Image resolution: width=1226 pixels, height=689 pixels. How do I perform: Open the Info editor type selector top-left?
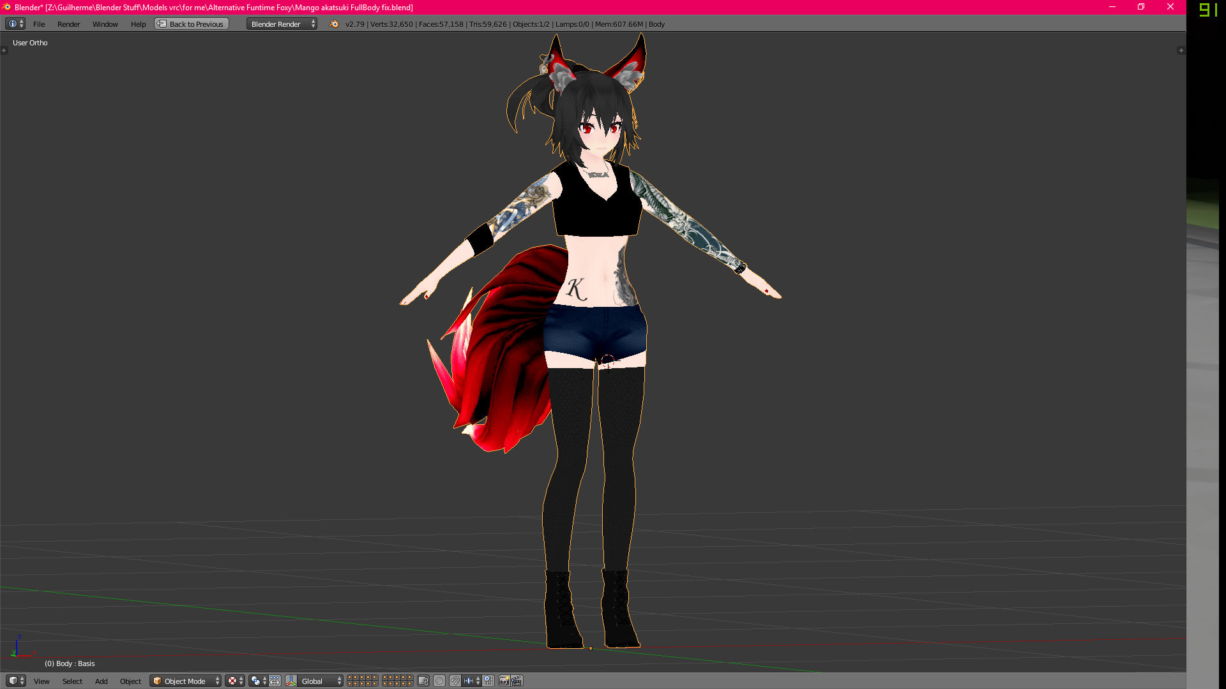[15, 24]
